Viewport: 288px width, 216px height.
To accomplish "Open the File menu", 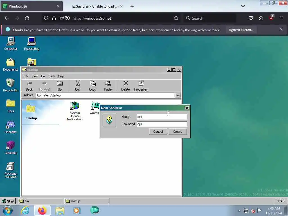I will tap(26, 76).
